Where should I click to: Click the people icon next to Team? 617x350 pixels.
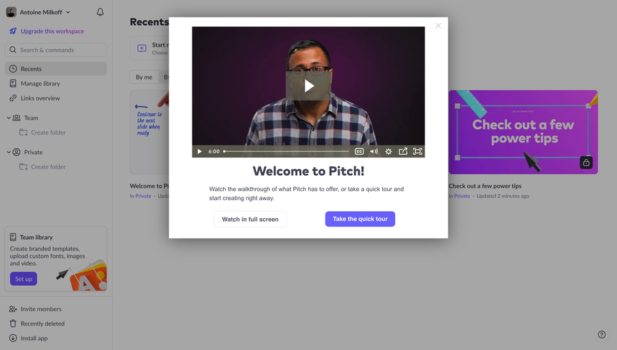tap(17, 118)
